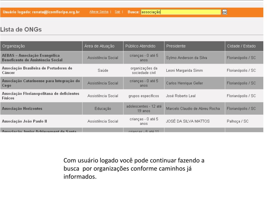Submit search with the ok button

tap(224, 12)
